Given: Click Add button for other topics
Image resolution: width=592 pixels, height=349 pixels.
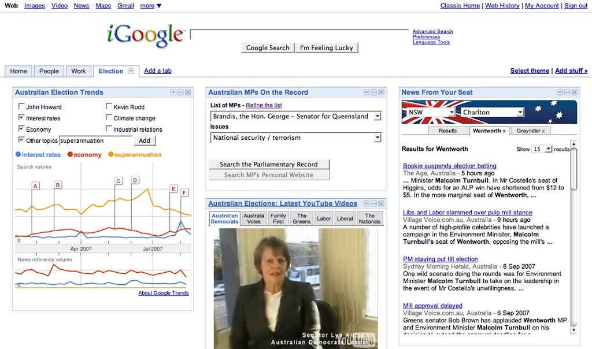Looking at the screenshot, I should coord(145,141).
